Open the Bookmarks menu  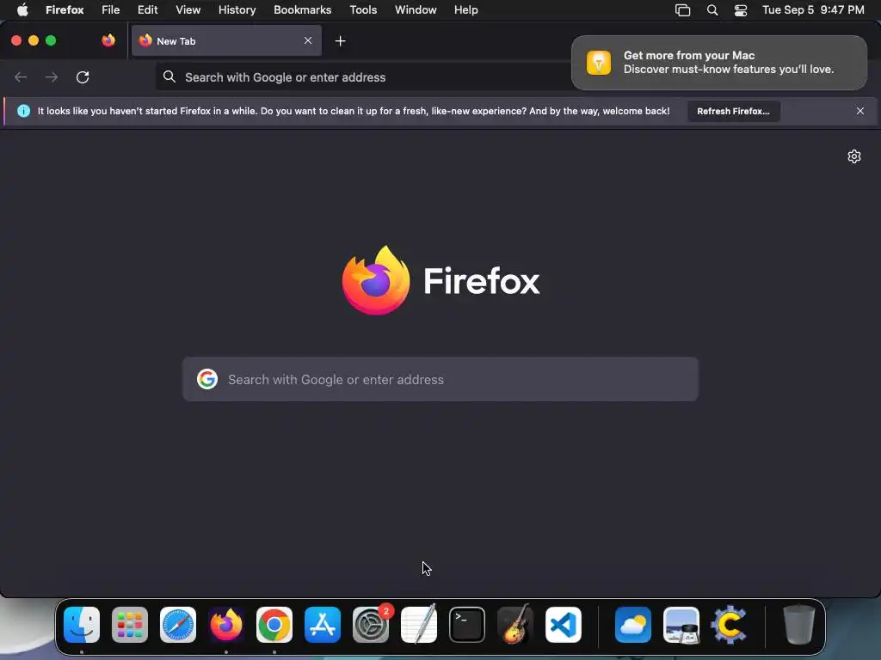point(302,10)
